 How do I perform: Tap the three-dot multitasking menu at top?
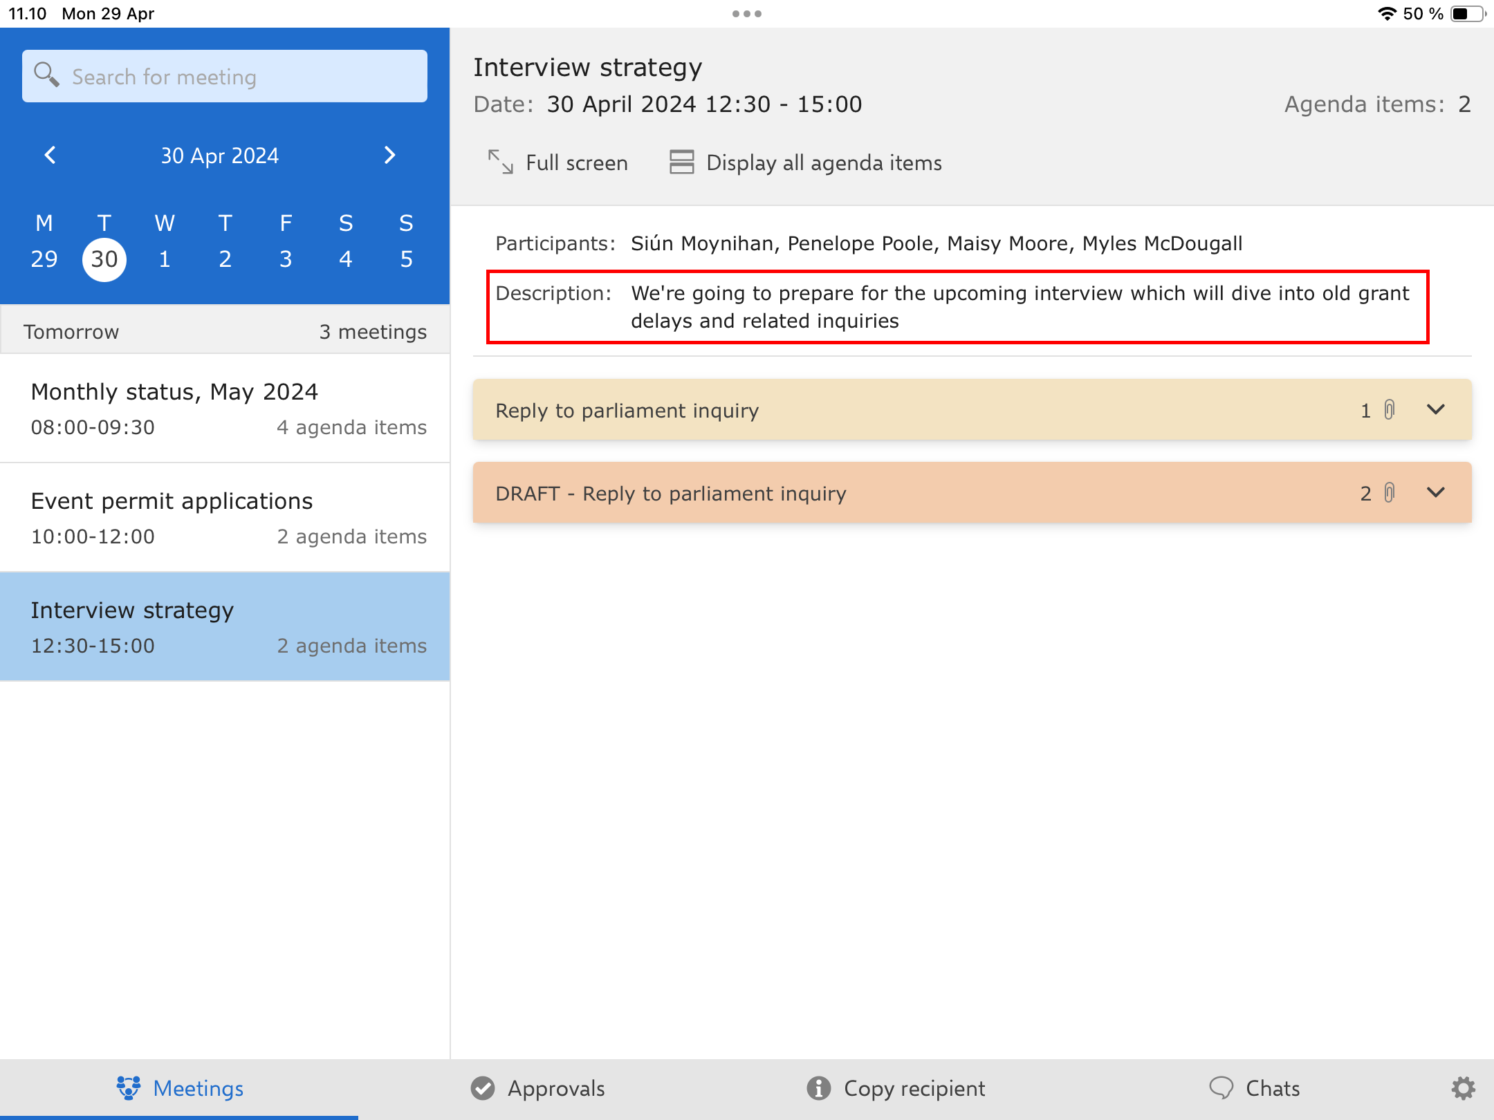[747, 14]
